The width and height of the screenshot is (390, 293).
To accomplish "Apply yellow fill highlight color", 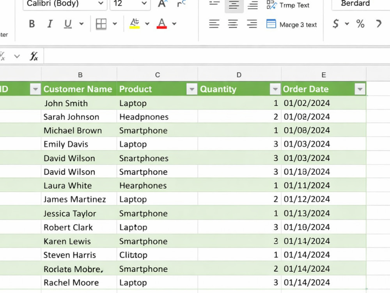I will point(135,24).
